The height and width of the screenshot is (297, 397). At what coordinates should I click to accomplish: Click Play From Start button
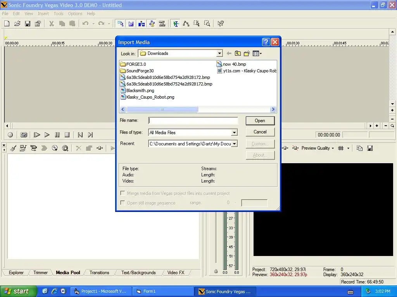37,135
